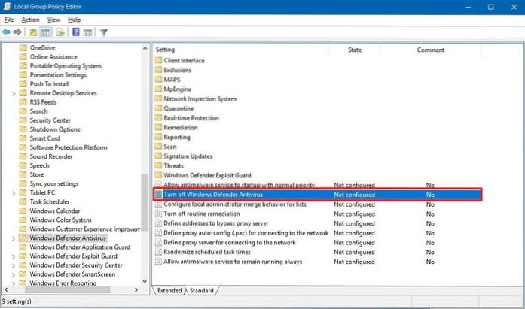Viewport: 525px width, 309px height.
Task: Open the Remediation folder
Action: pyautogui.click(x=181, y=127)
